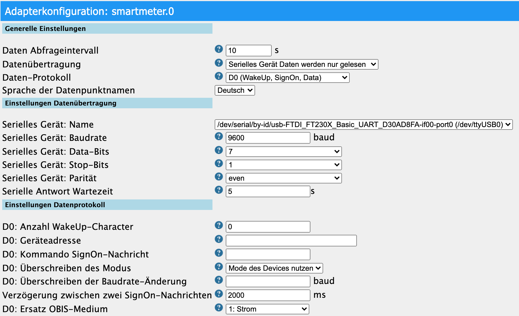Click the Daten Abfrageintervall field with 10
This screenshot has width=519, height=316.
pos(248,51)
